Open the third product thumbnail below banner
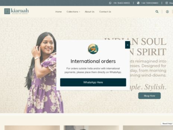The height and width of the screenshot is (130, 173). click(x=148, y=128)
